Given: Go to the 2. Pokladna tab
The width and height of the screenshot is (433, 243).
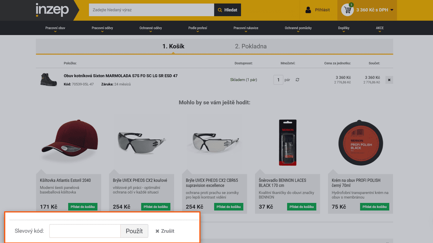Looking at the screenshot, I should point(251,46).
